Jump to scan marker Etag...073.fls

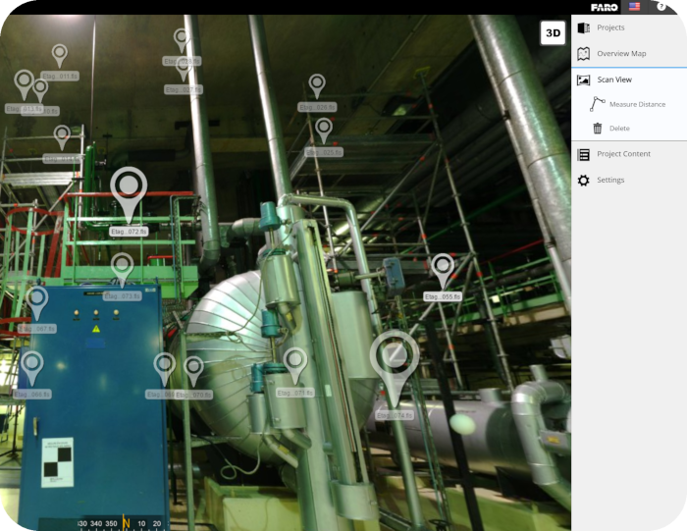[123, 270]
